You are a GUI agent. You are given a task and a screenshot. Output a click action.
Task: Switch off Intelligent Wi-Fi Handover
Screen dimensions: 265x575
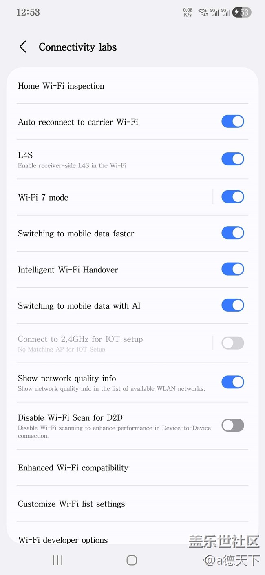point(232,269)
